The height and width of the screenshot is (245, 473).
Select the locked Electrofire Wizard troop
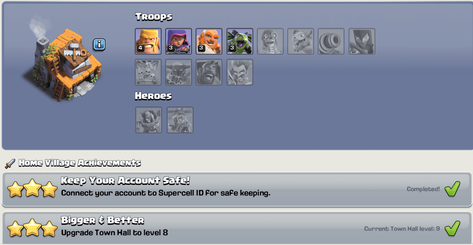240,72
